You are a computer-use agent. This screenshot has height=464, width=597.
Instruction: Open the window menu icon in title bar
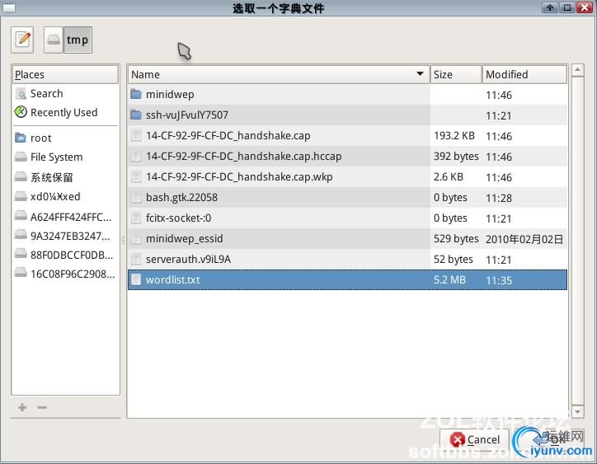pos(9,7)
